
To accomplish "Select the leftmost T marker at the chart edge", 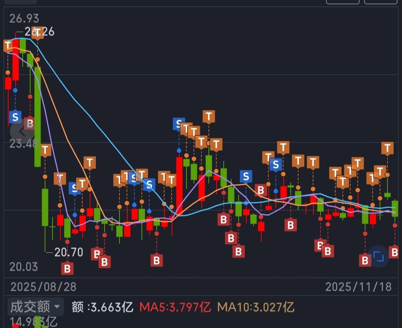I will (7, 46).
